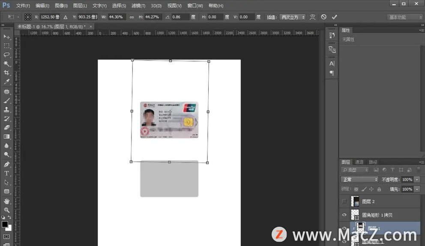Select the Eyedropper tool
This screenshot has height=246, width=425.
tap(7, 82)
